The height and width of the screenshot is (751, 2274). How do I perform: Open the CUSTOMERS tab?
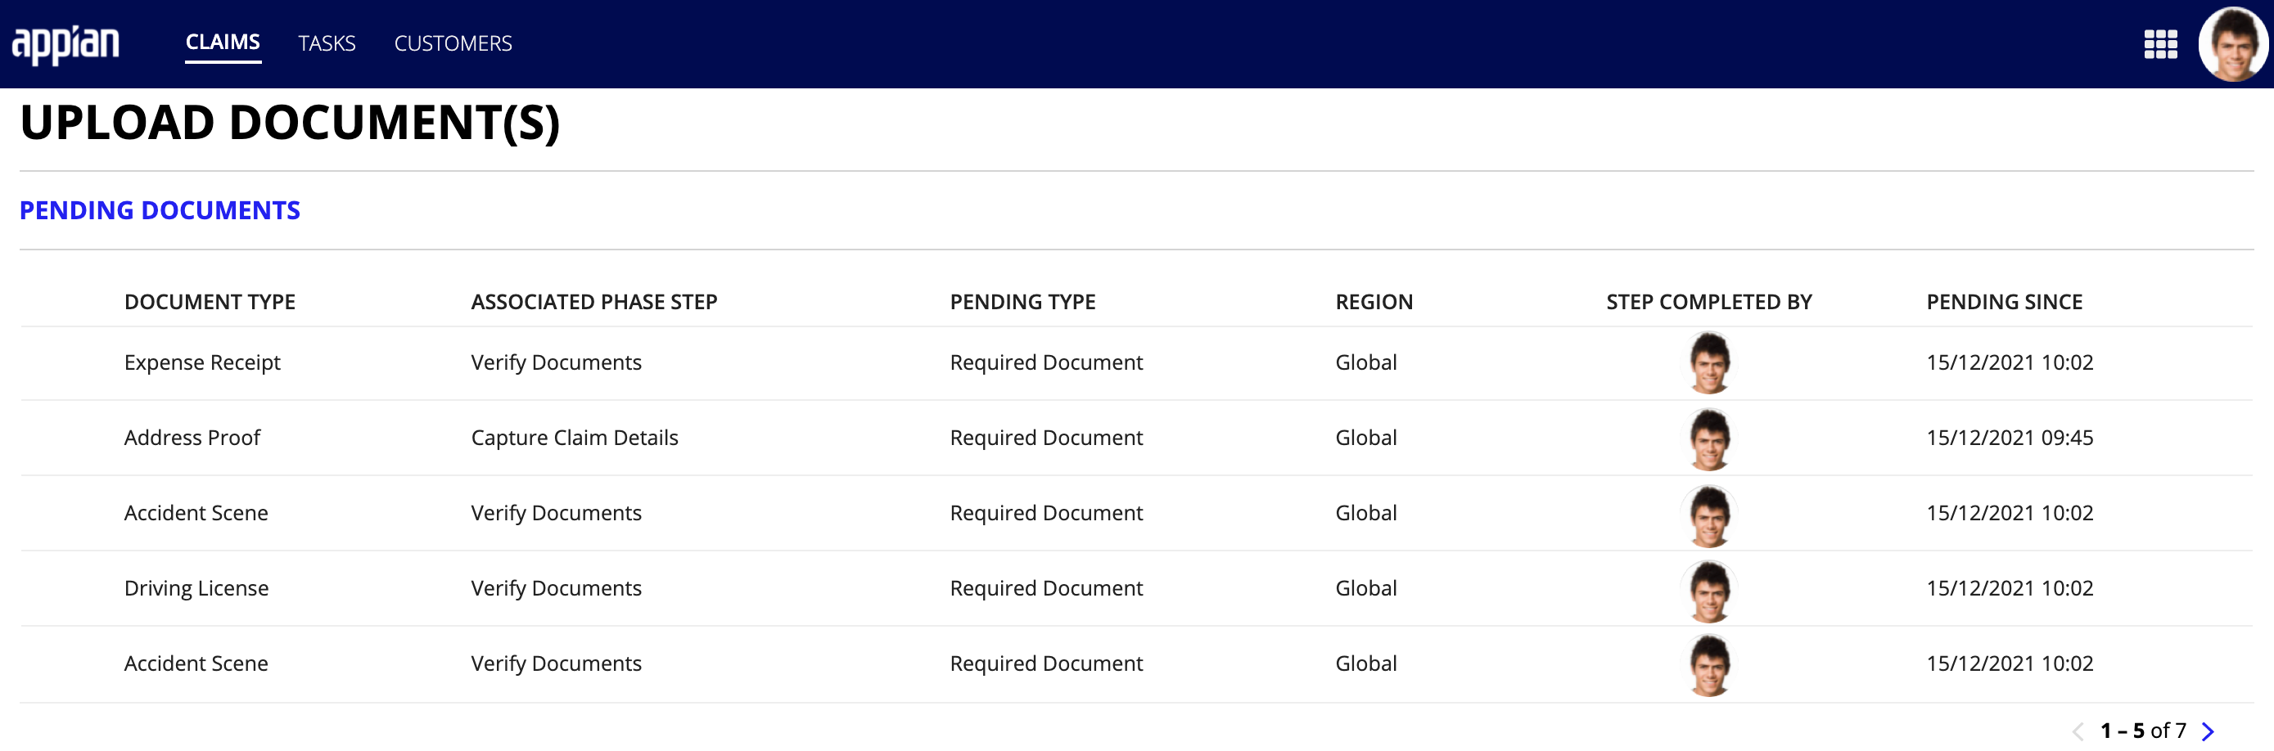click(x=453, y=43)
